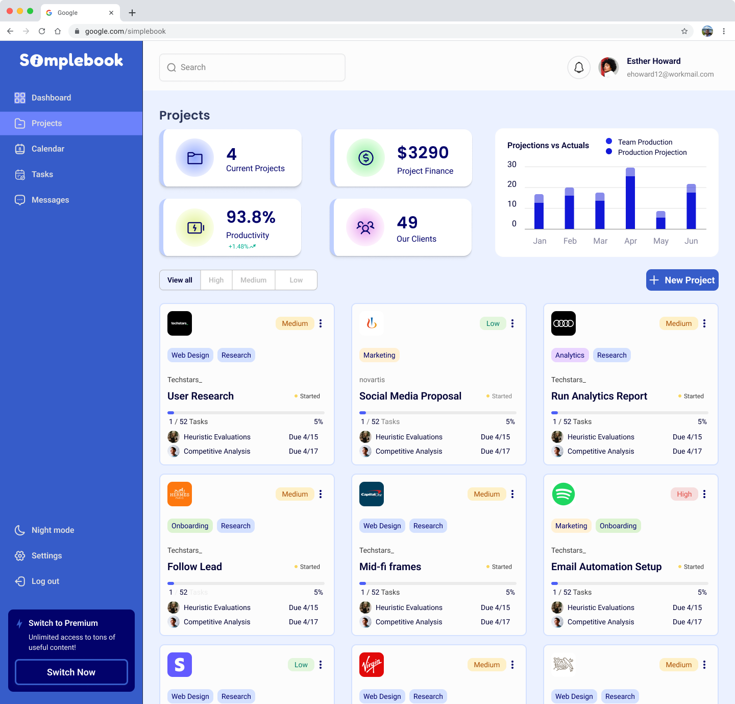Image resolution: width=735 pixels, height=704 pixels.
Task: Toggle Team Production legend dot
Action: coord(609,142)
